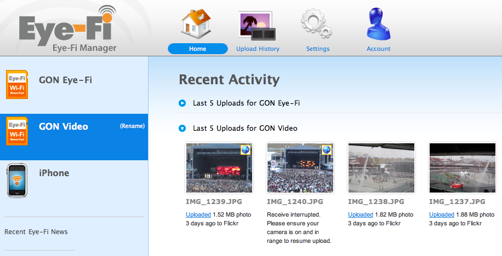The height and width of the screenshot is (256, 502).
Task: Click globe badge on IMG_1240.JPG thumbnail
Action: click(327, 149)
